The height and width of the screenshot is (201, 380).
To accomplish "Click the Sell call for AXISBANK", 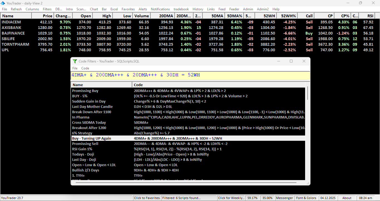I will click(309, 28).
